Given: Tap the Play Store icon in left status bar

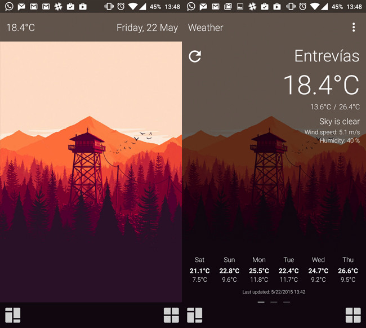Looking at the screenshot, I should click(x=83, y=6).
